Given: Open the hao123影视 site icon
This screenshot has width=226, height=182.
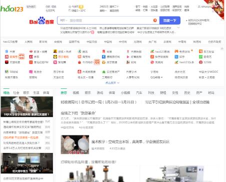Looking at the screenshot, I should pyautogui.click(x=152, y=52).
